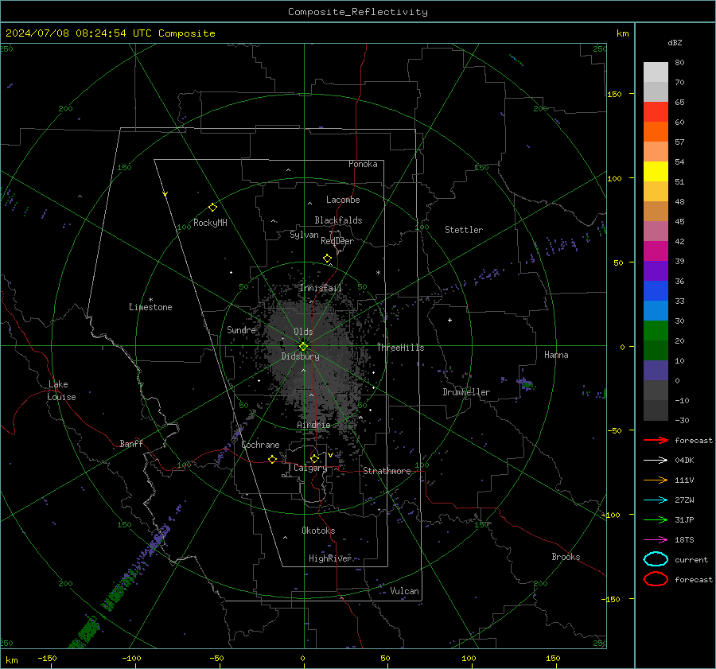Click the Brooks label
Image resolution: width=716 pixels, height=669 pixels.
[566, 557]
